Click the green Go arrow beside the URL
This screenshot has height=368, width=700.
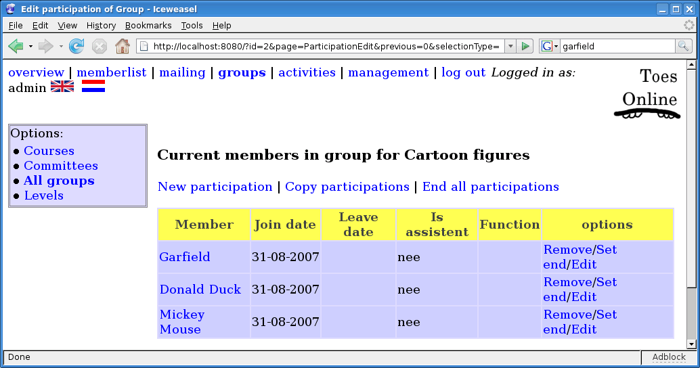tap(525, 46)
